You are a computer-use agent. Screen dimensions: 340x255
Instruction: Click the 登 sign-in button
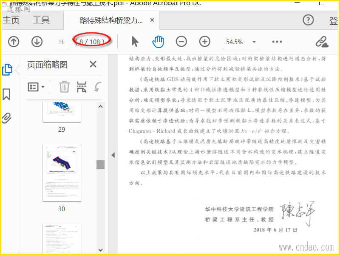pyautogui.click(x=334, y=21)
